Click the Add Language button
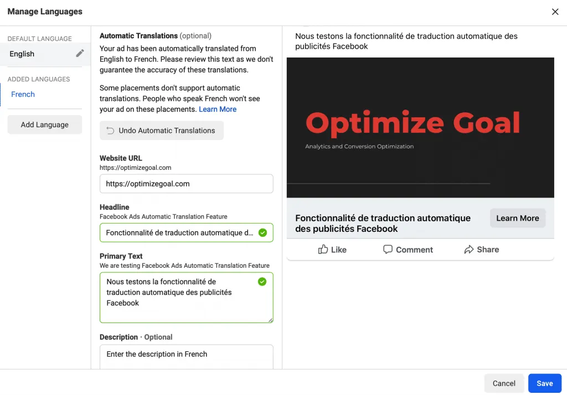Viewport: 567px width, 395px height. pyautogui.click(x=45, y=124)
